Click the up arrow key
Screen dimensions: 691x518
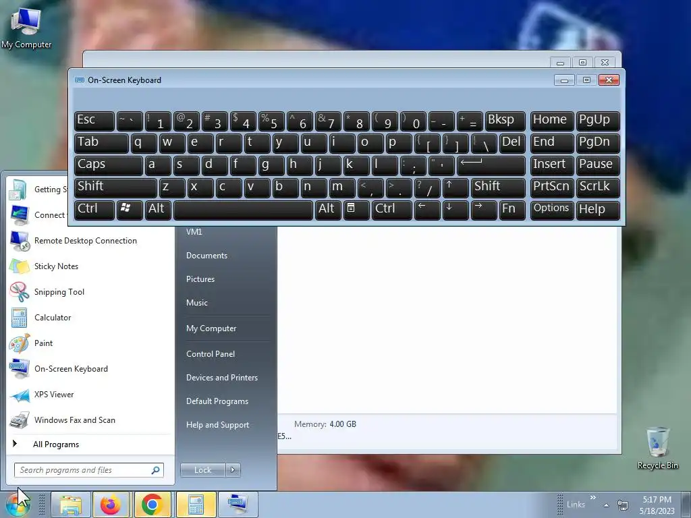click(x=455, y=188)
